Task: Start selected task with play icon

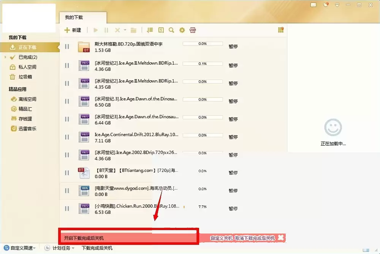Action: tap(96, 30)
